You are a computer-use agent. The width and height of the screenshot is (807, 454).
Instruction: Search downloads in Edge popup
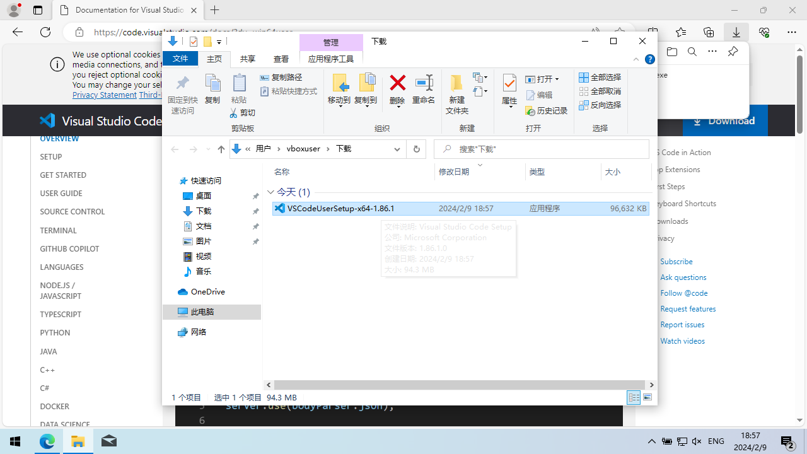tap(692, 52)
